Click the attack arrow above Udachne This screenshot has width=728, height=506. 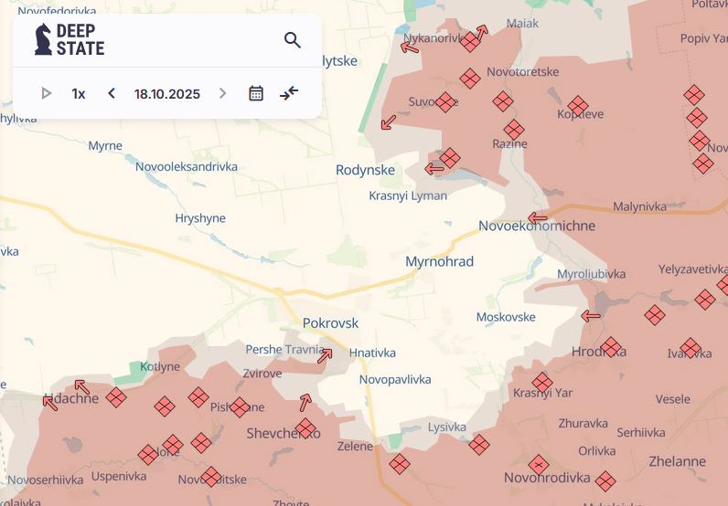click(x=82, y=386)
